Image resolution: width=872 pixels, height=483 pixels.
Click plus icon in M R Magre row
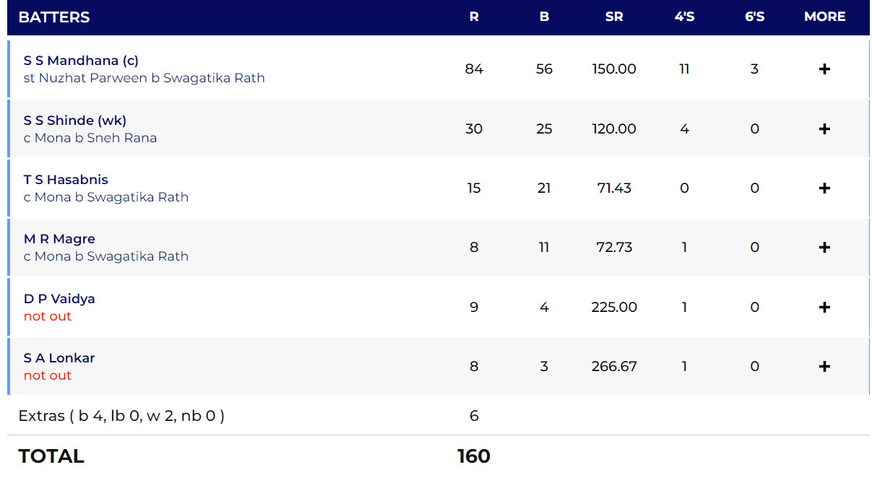[x=824, y=248]
